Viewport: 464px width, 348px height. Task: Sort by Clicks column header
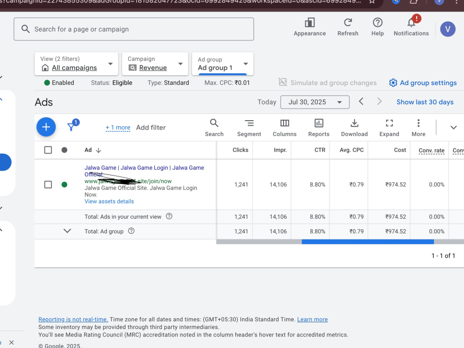click(240, 150)
